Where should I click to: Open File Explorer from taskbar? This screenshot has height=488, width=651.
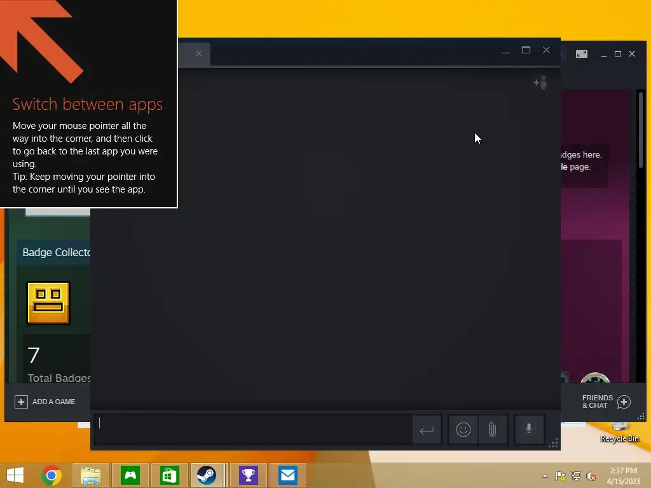(x=91, y=475)
